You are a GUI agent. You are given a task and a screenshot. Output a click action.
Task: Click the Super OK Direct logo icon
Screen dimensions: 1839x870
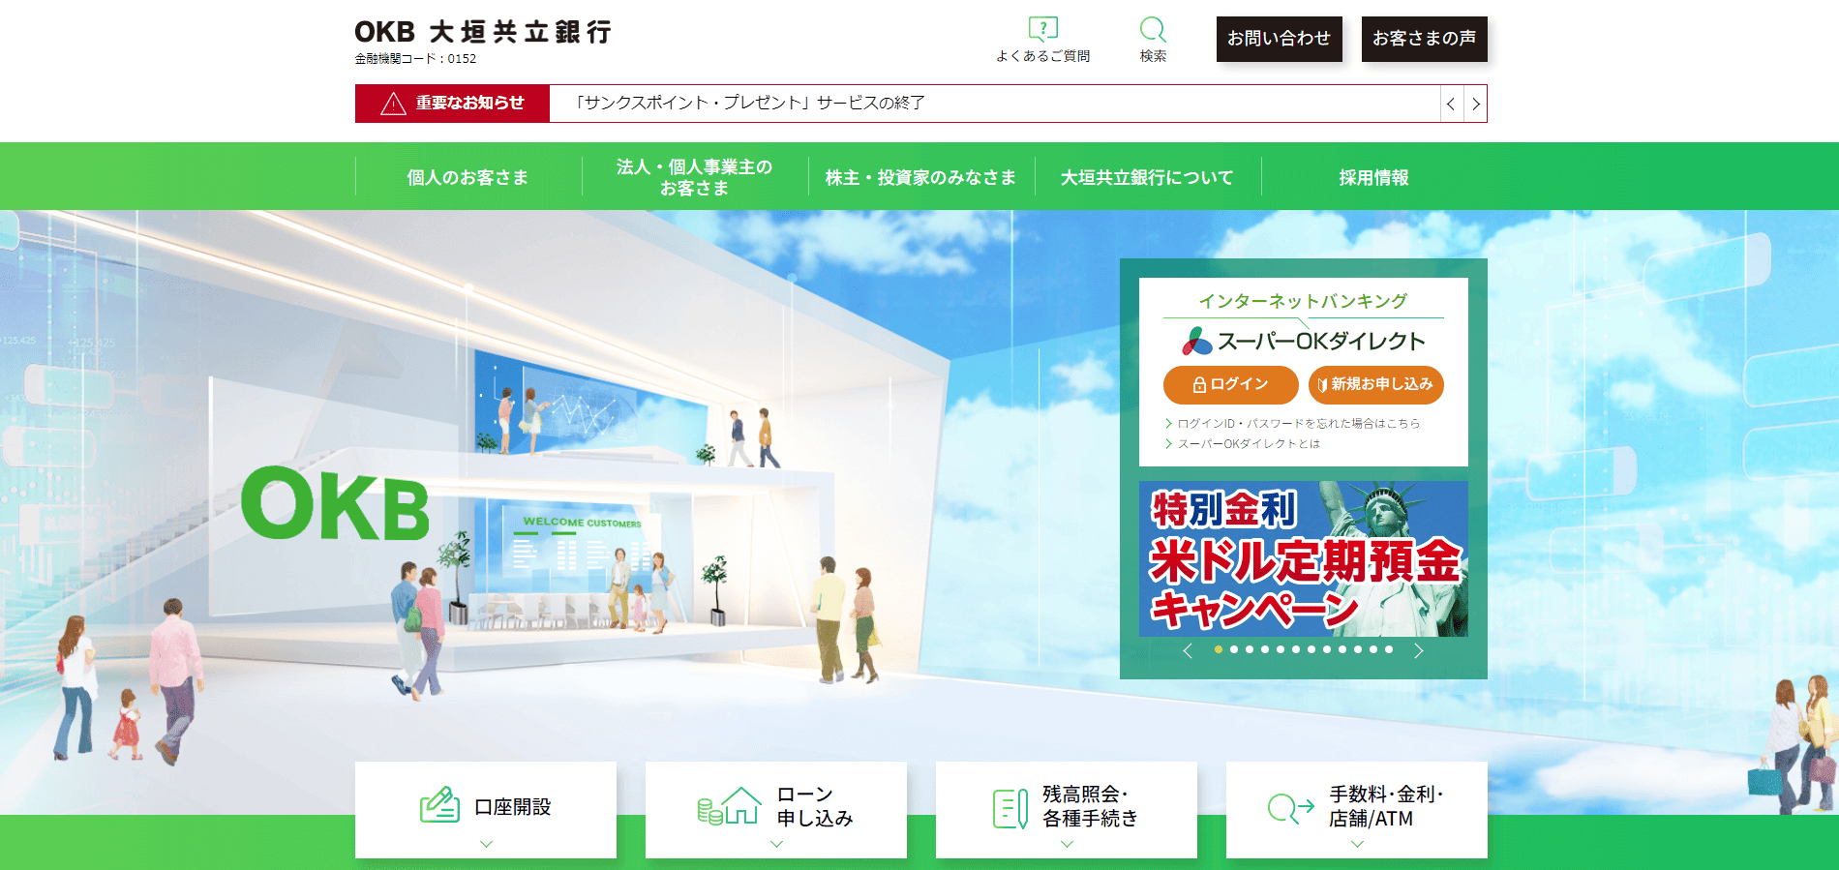tap(1196, 342)
